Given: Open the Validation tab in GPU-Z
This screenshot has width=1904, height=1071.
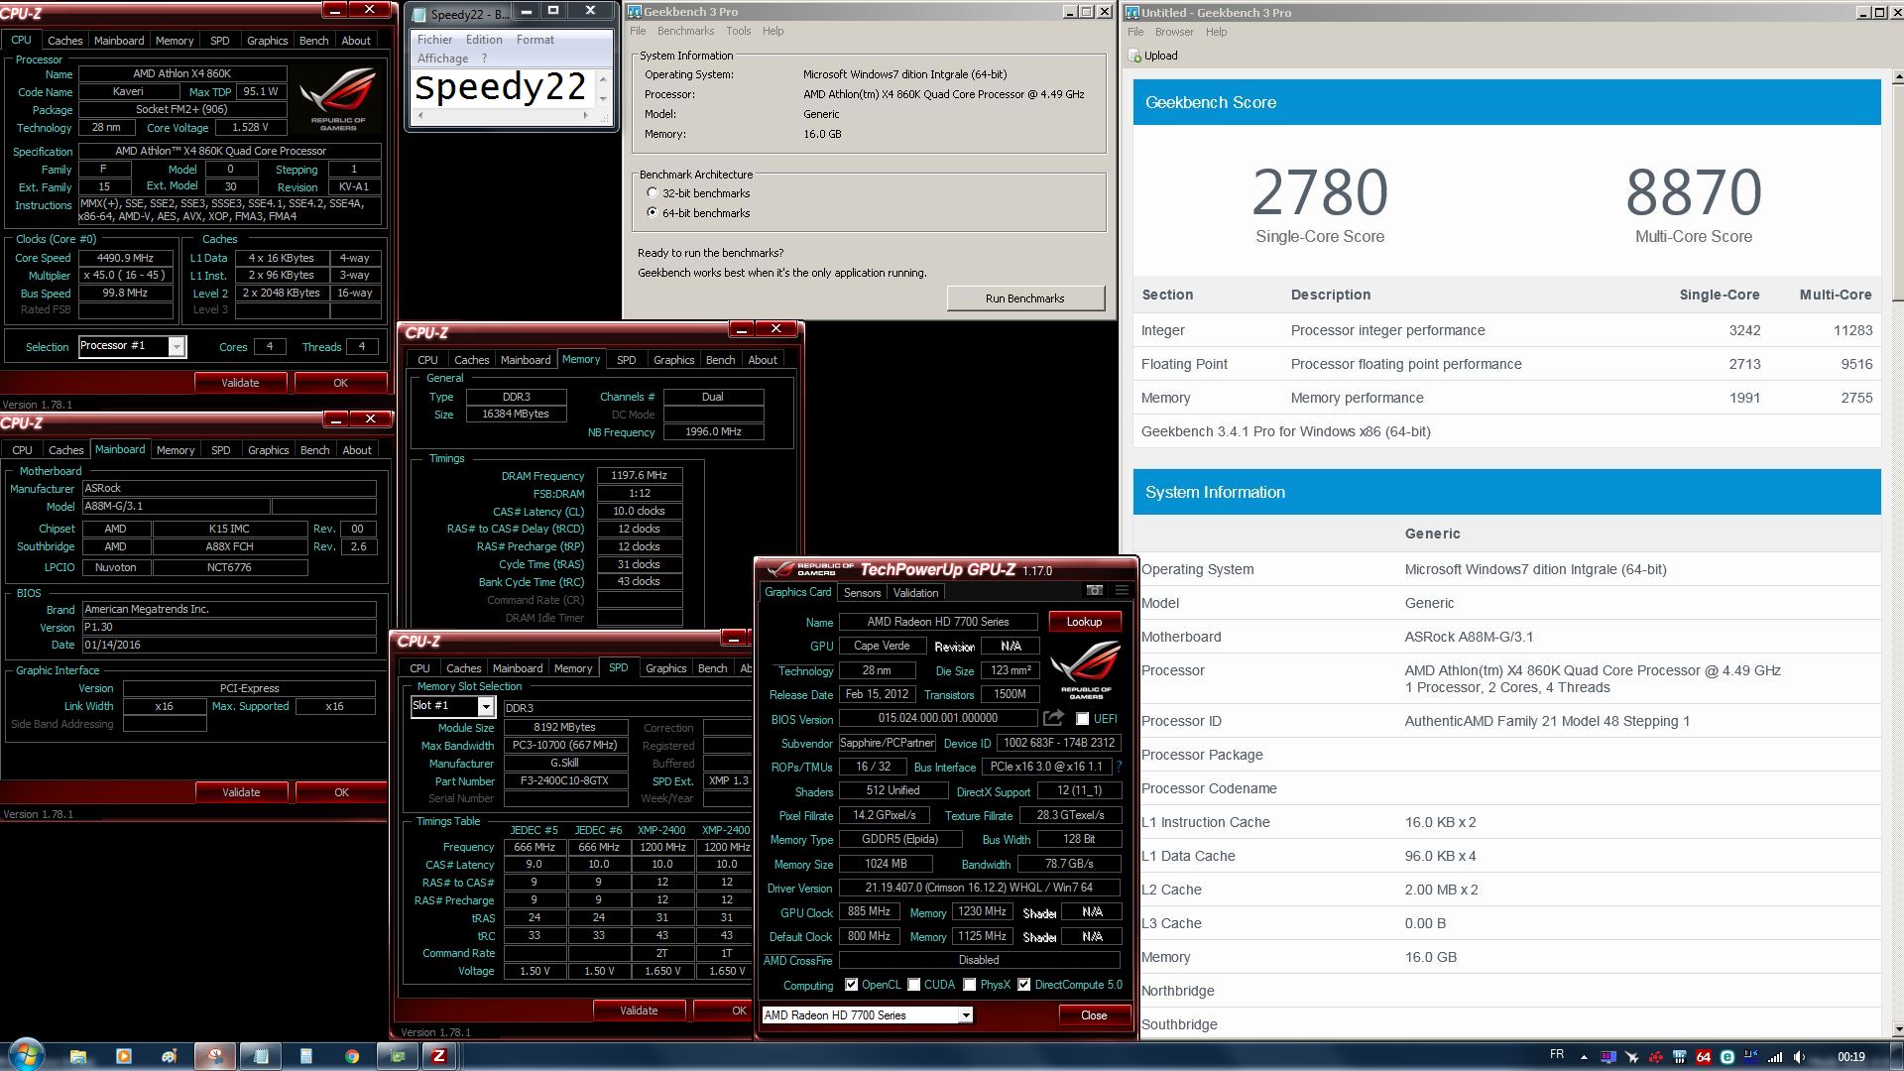Looking at the screenshot, I should (915, 592).
